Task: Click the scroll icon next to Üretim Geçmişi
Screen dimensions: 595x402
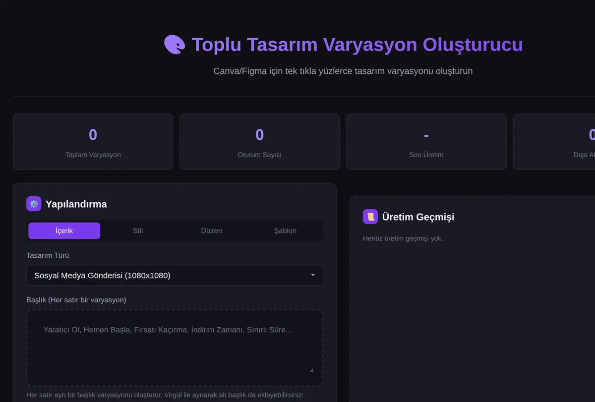Action: (x=370, y=217)
